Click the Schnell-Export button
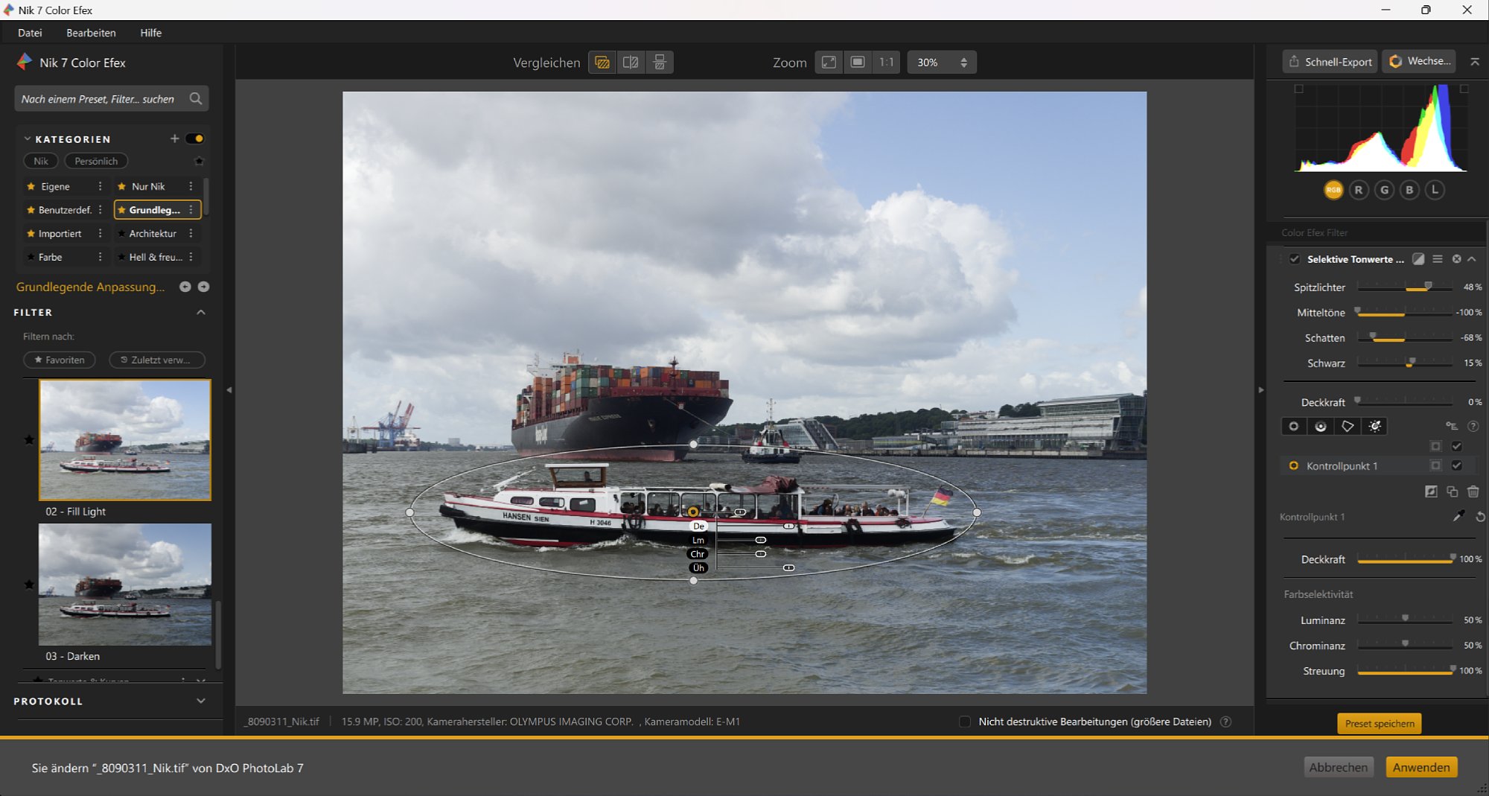 [x=1330, y=62]
